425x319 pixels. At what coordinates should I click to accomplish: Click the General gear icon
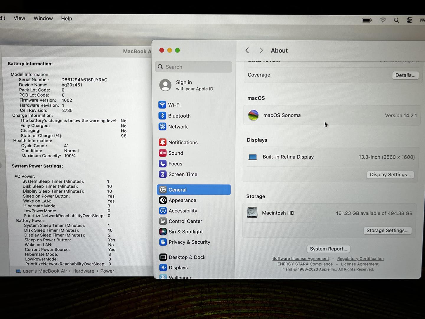(163, 190)
